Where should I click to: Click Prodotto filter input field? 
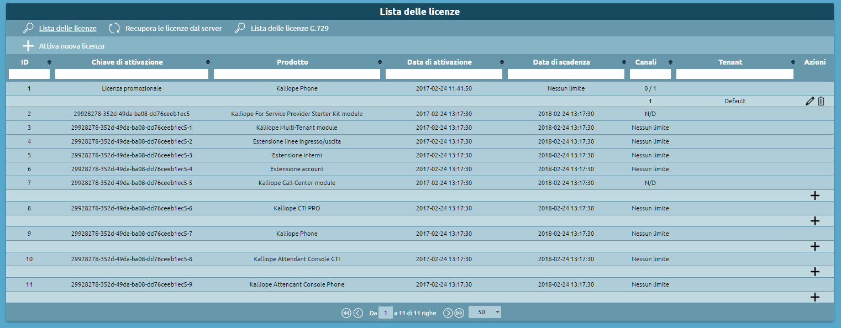coord(297,74)
